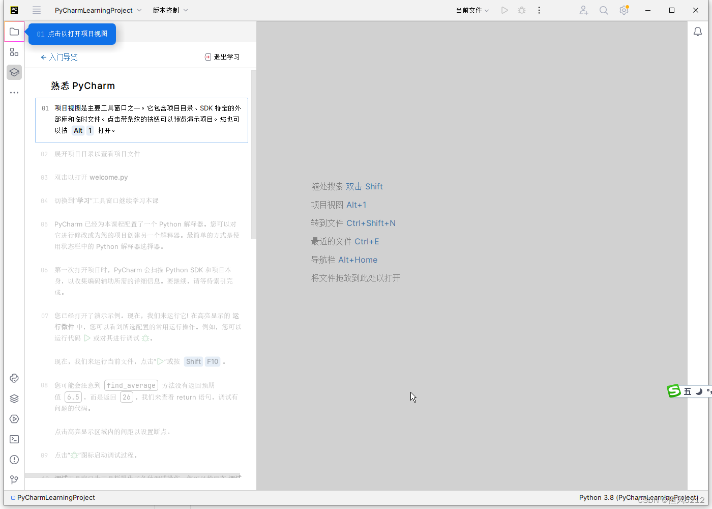This screenshot has width=712, height=509.
Task: Open the 版本控制 dropdown
Action: pos(170,10)
